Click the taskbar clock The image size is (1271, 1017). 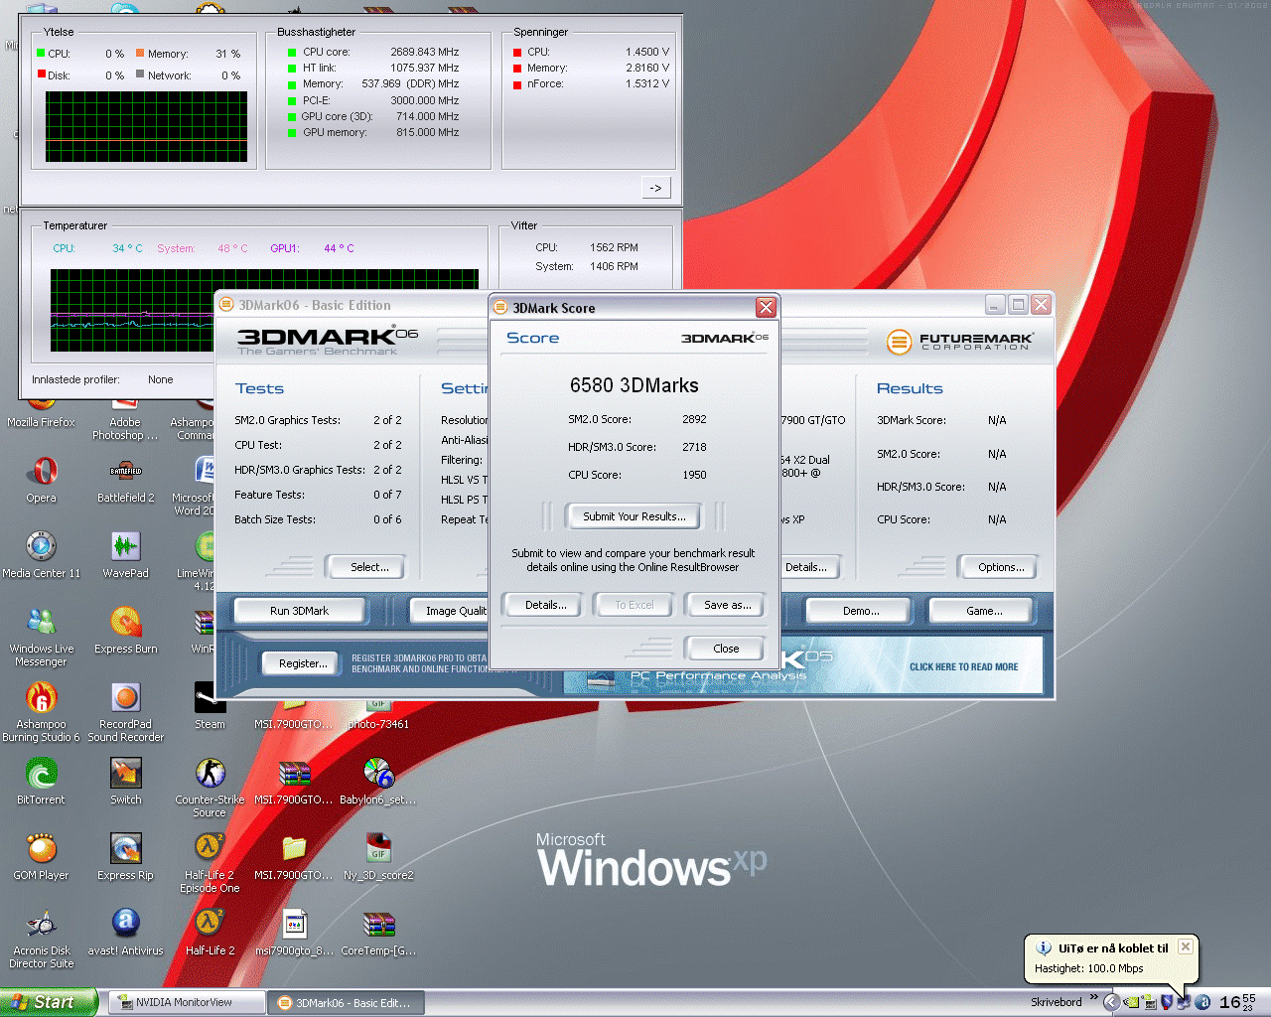coord(1236,1002)
